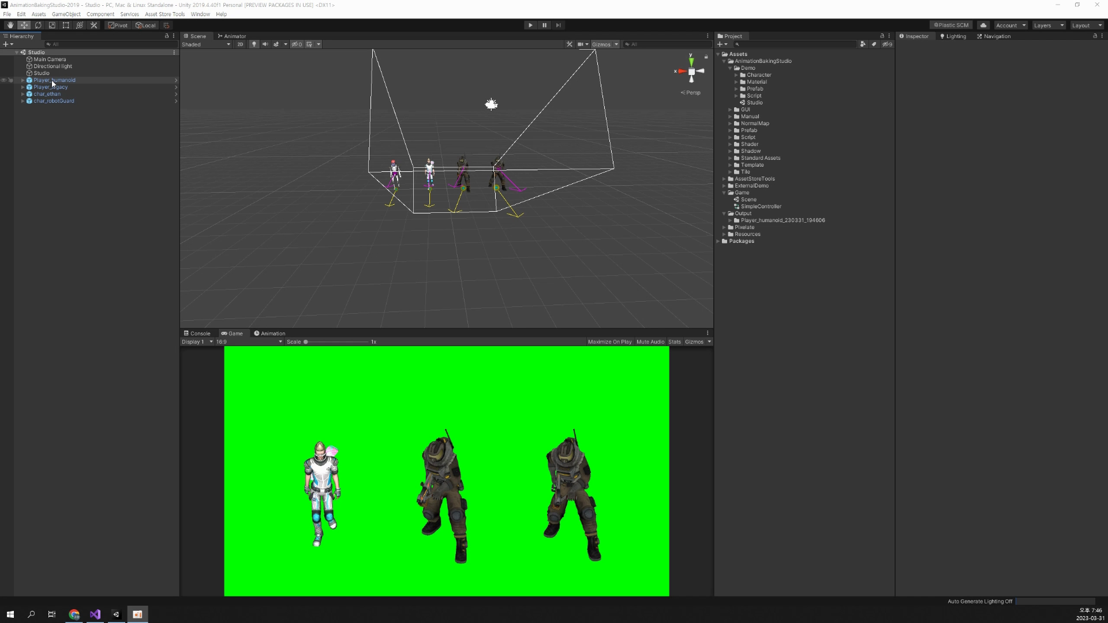Open custom editor tools icon in main toolbar
Viewport: 1108px width, 623px height.
pos(93,25)
